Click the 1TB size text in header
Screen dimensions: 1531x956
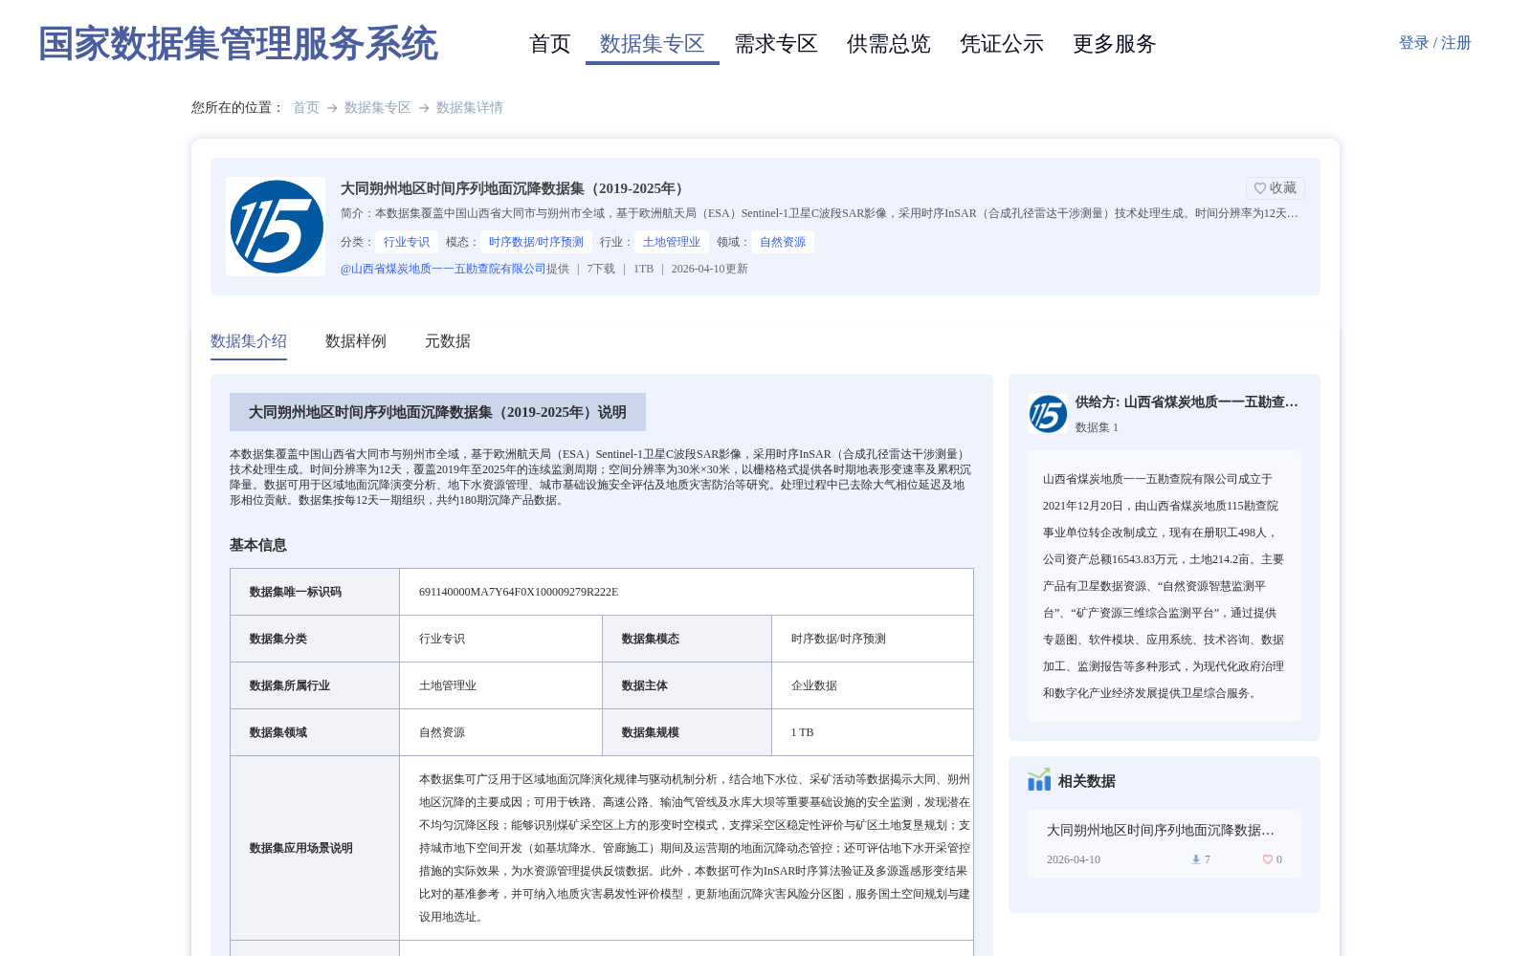[x=643, y=269]
